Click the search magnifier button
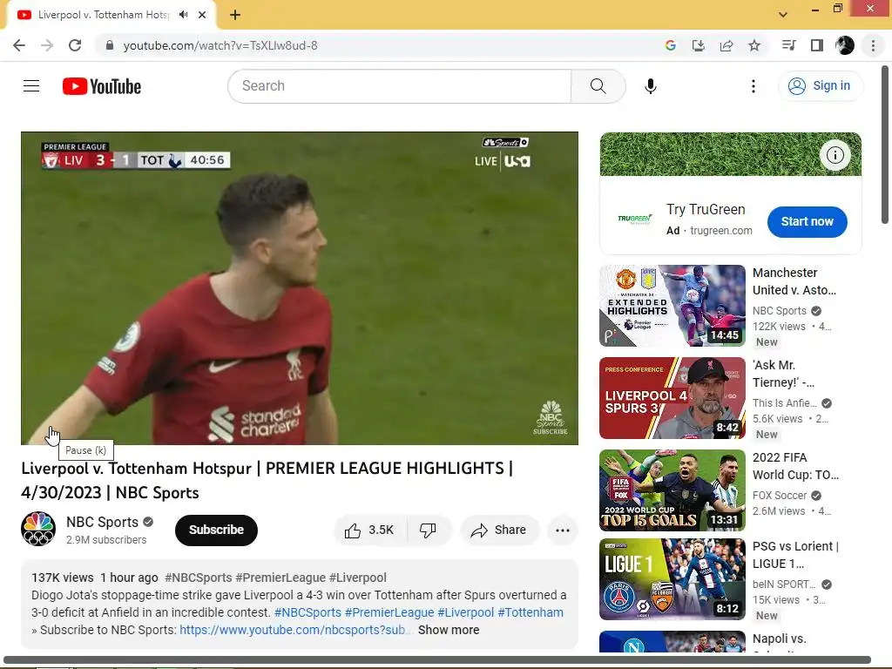This screenshot has width=892, height=669. (598, 86)
